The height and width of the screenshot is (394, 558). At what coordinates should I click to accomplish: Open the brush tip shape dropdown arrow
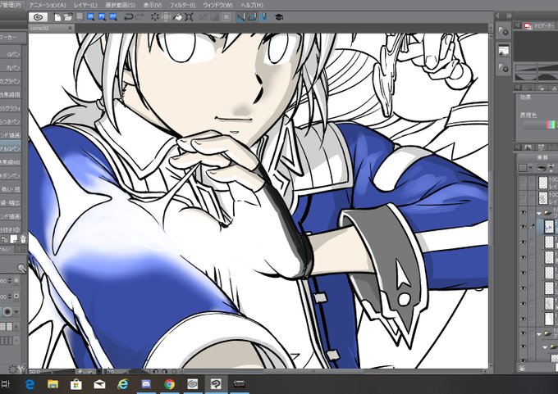(x=16, y=311)
